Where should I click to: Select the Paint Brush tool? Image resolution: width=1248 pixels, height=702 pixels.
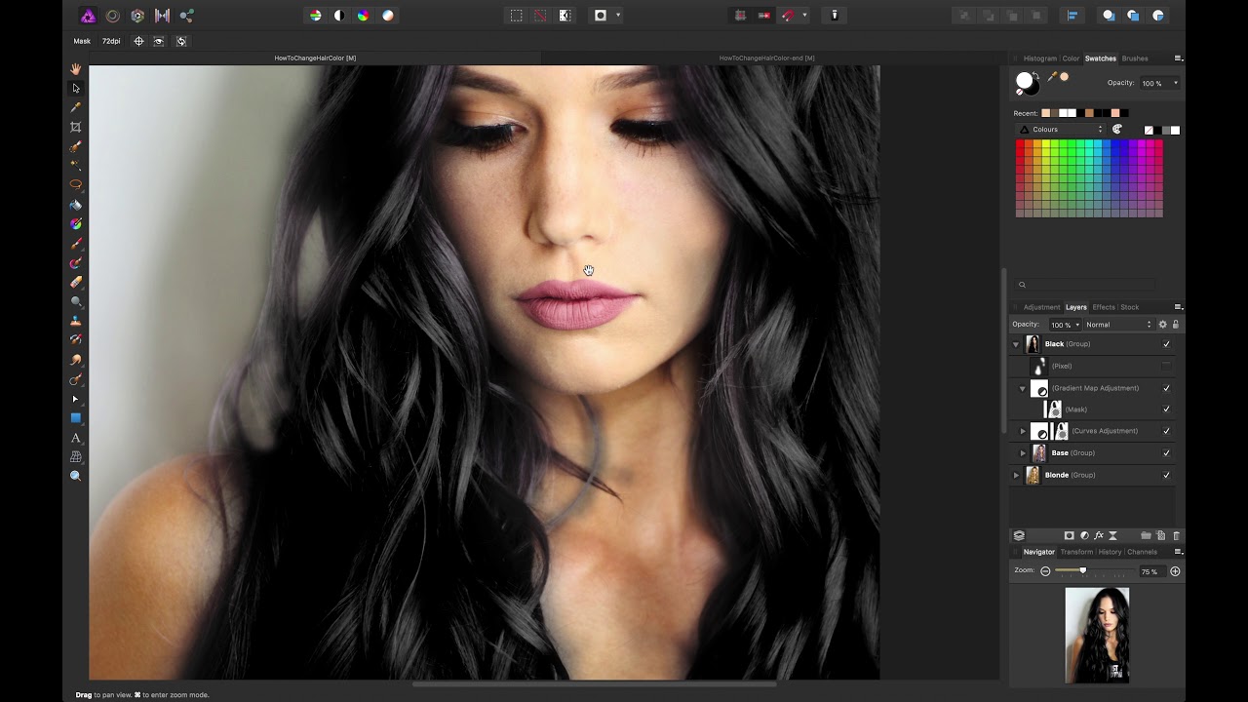pos(75,244)
